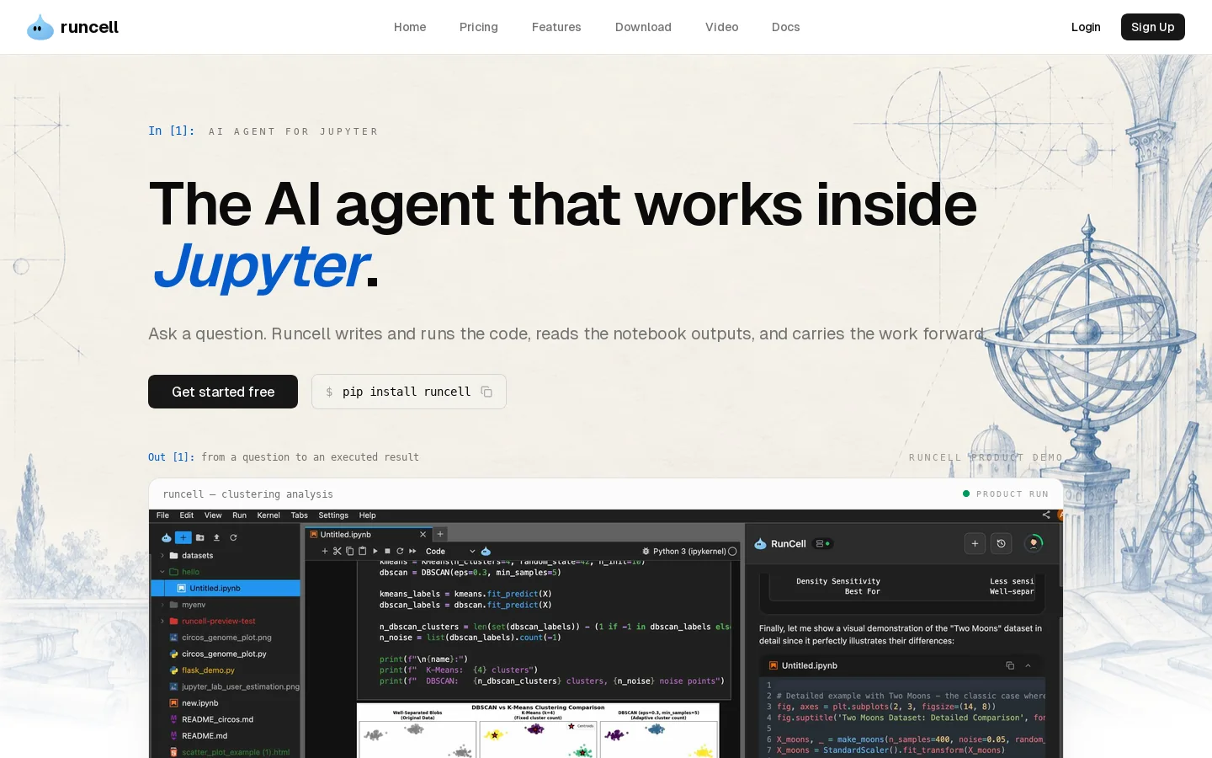This screenshot has height=758, width=1212.
Task: Open the Docs link in the navbar
Action: (786, 27)
